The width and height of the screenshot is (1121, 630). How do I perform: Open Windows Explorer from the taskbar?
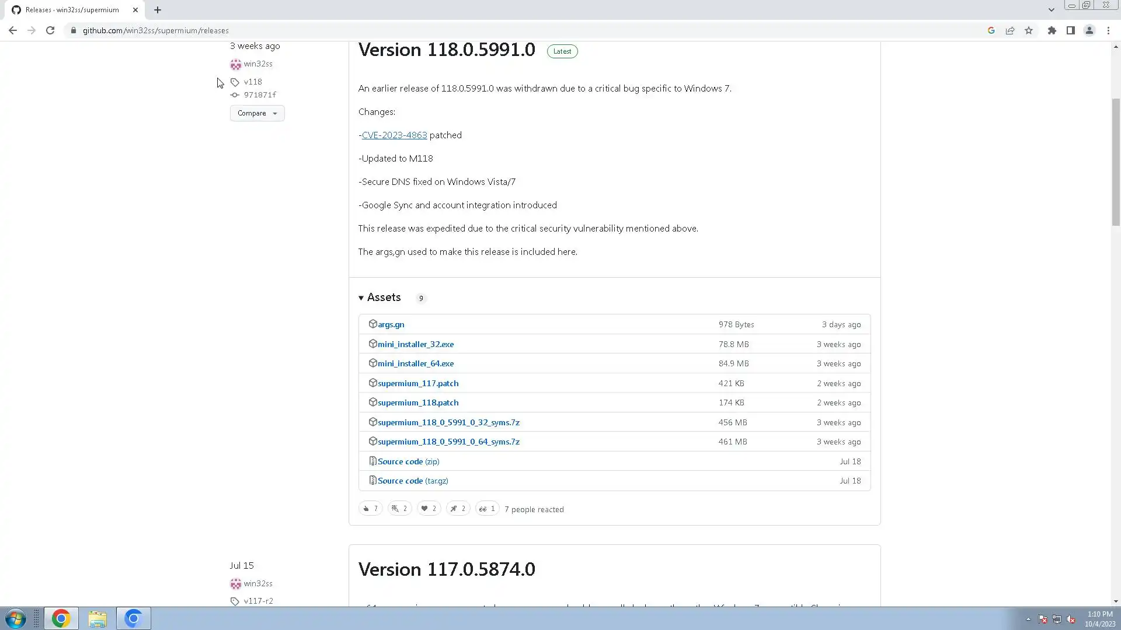point(98,618)
